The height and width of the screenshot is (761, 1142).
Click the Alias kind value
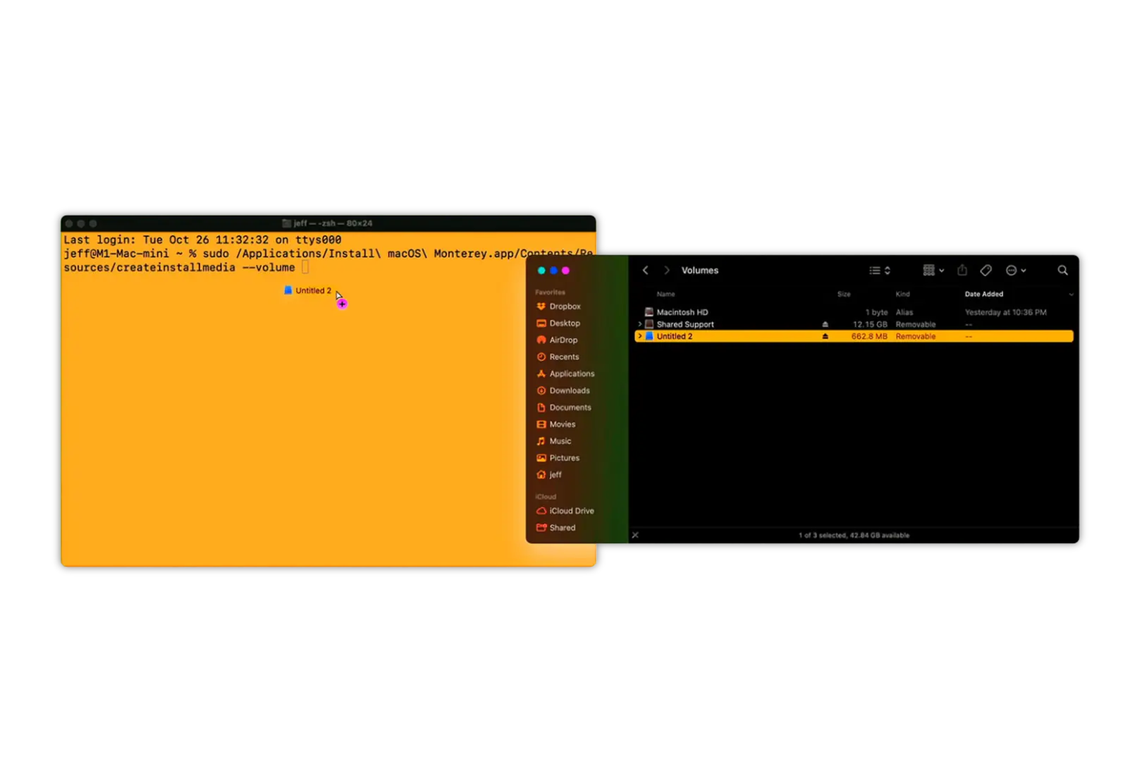904,312
